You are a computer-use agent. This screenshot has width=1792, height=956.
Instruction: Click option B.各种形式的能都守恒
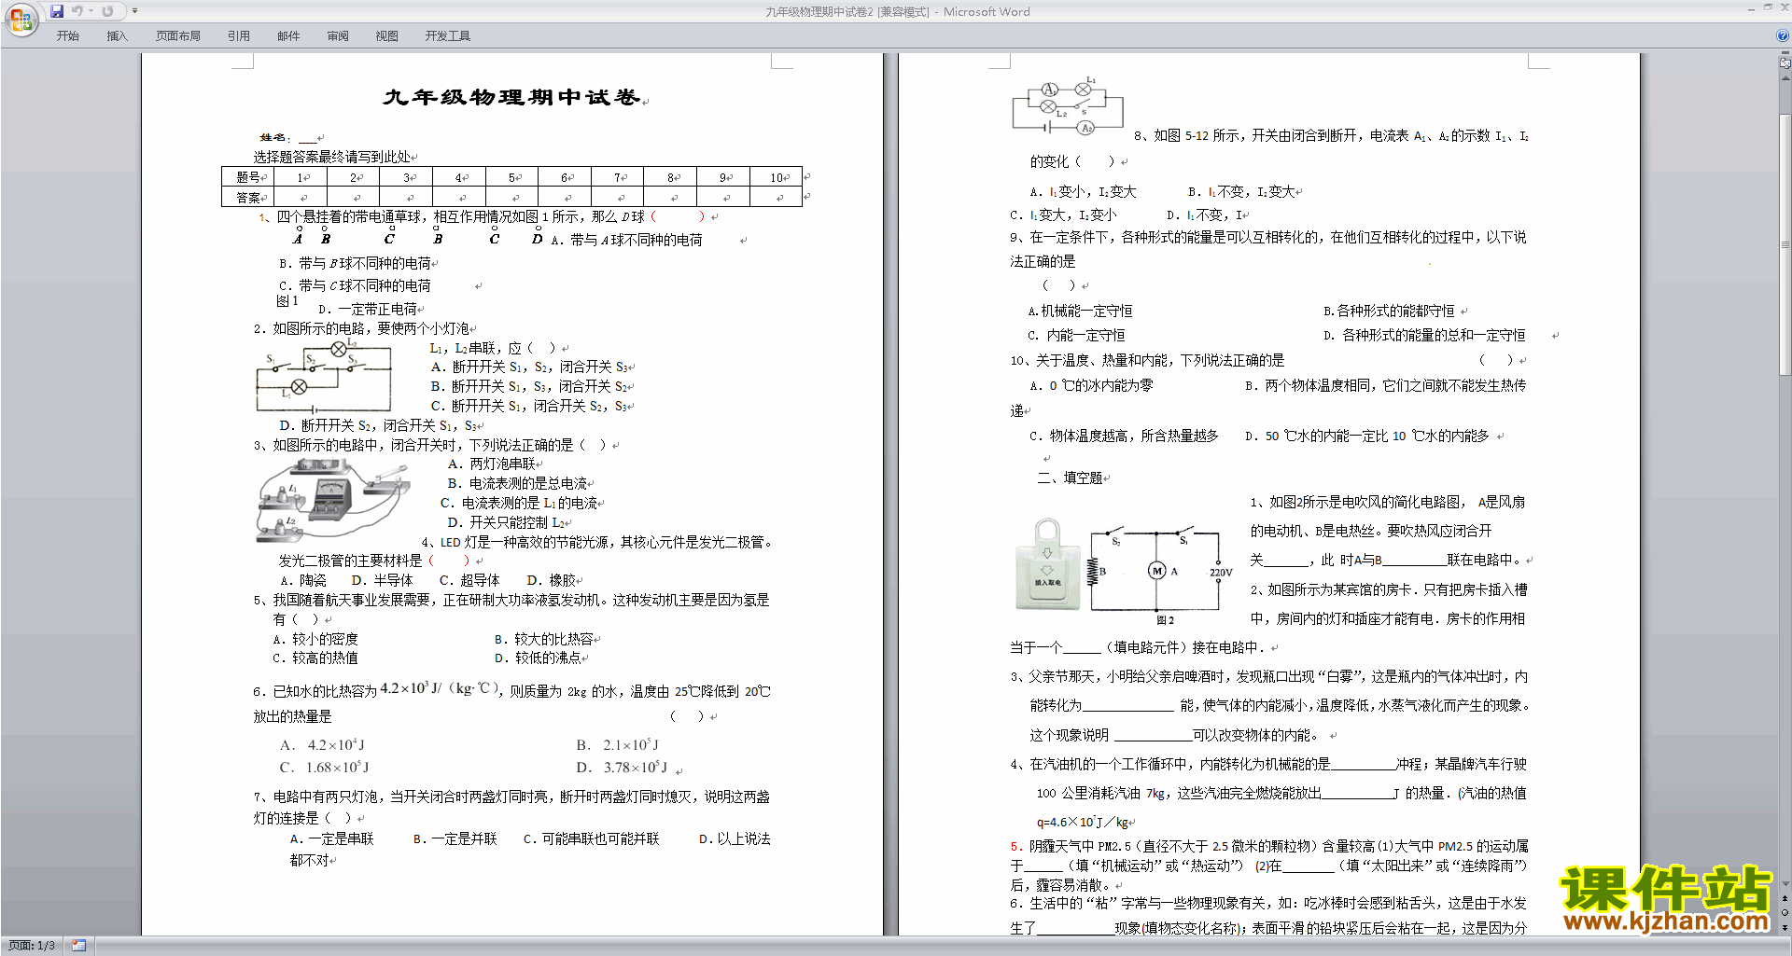click(1389, 311)
